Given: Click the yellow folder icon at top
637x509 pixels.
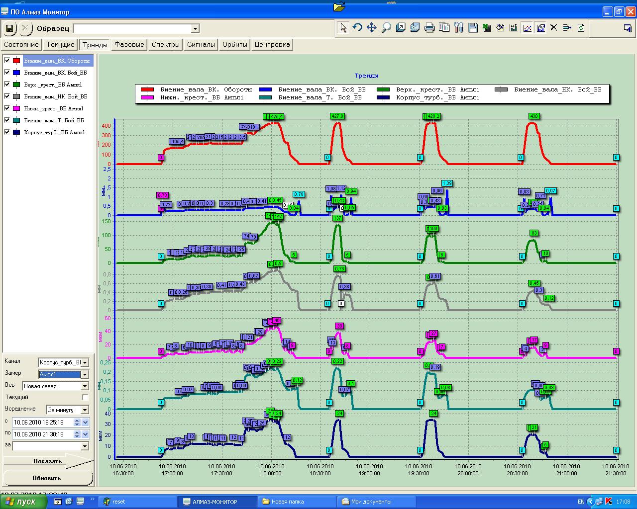Looking at the screenshot, I should pos(339,6).
